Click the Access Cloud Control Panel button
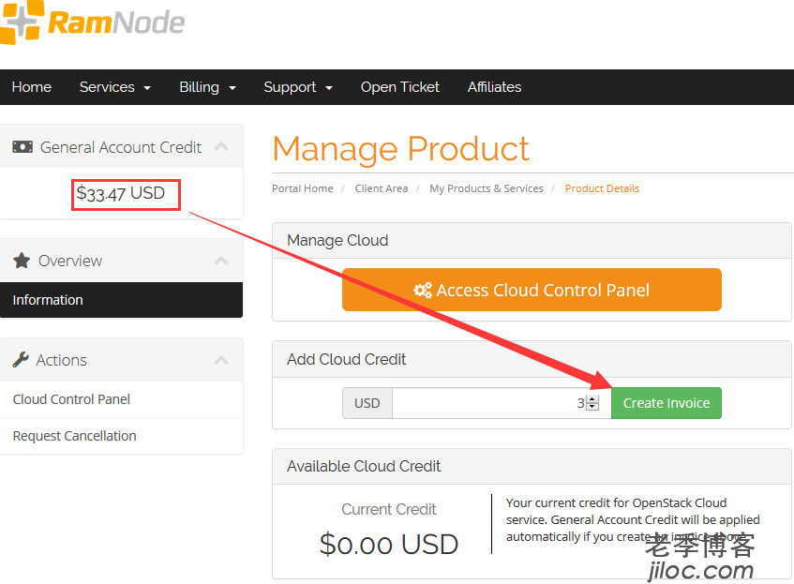This screenshot has height=584, width=794. pyautogui.click(x=532, y=290)
